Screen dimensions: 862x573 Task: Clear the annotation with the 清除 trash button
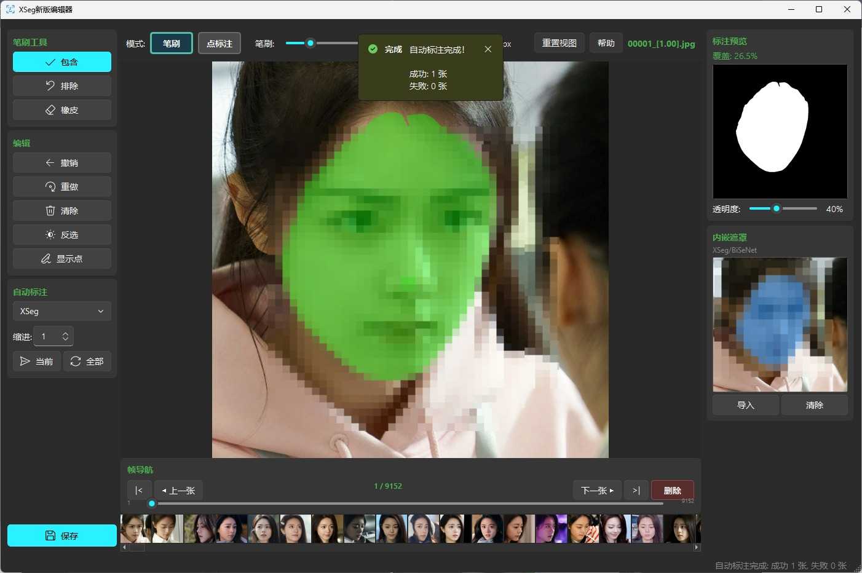pyautogui.click(x=61, y=211)
